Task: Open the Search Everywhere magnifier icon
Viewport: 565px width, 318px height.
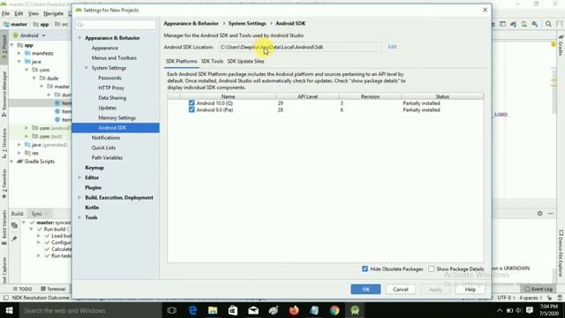Action: pos(548,24)
